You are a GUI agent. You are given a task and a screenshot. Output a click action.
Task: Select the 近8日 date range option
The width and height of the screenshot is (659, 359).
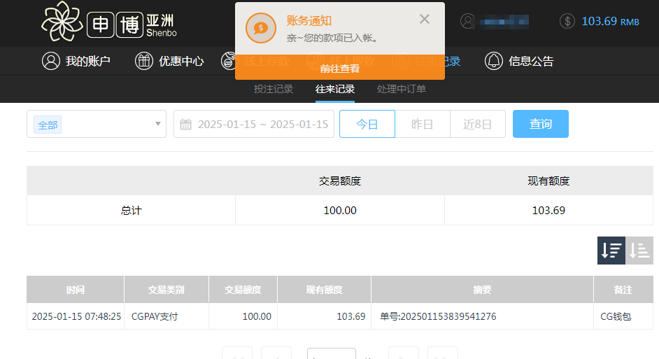[478, 125]
